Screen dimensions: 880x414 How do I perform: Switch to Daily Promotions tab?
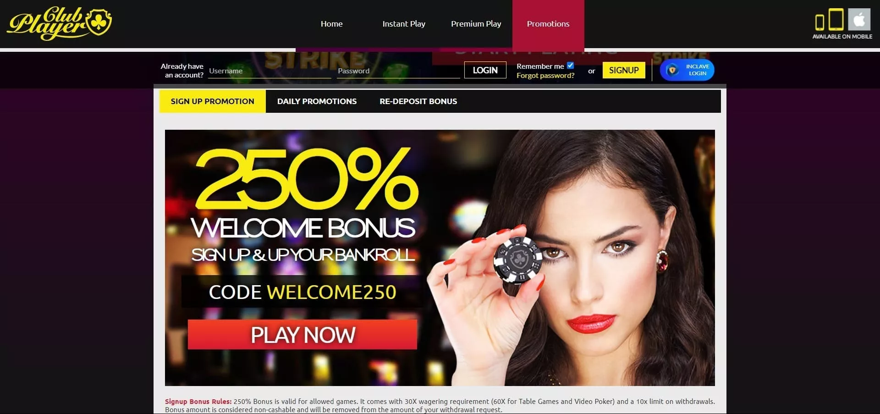click(x=317, y=101)
